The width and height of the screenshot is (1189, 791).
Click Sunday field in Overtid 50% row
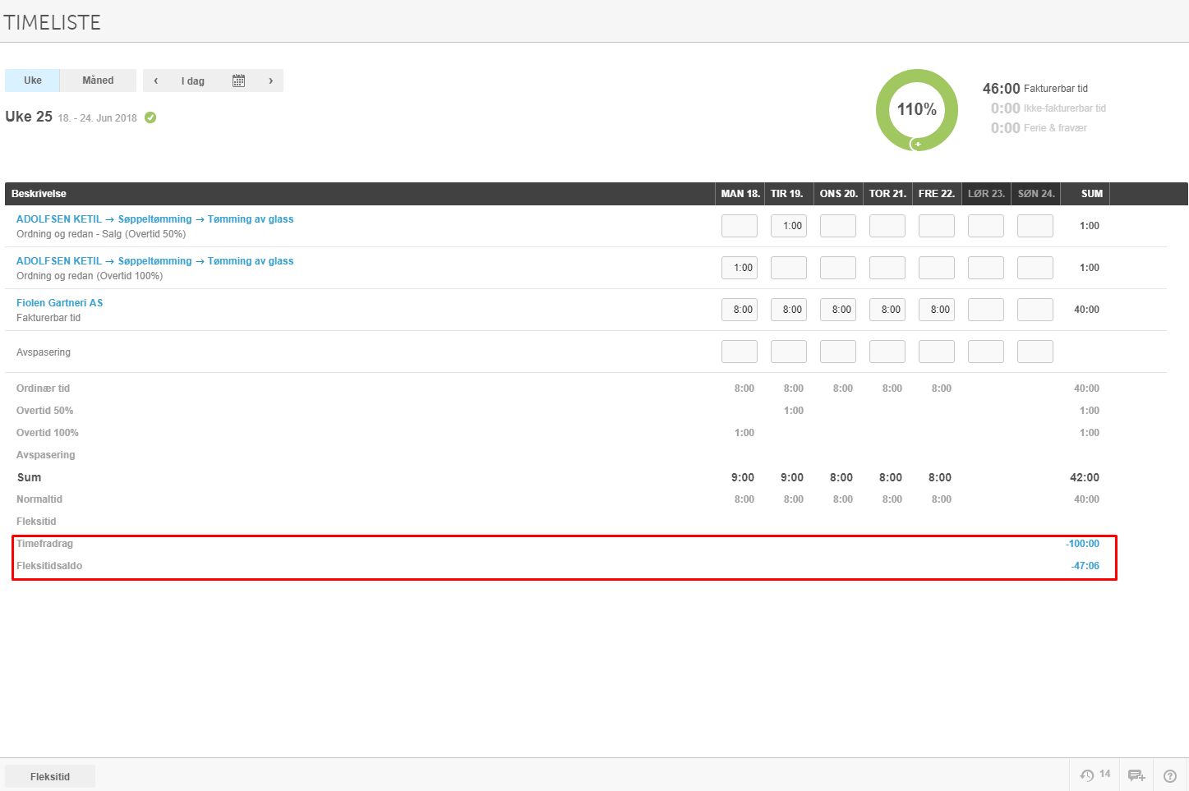tap(1035, 226)
